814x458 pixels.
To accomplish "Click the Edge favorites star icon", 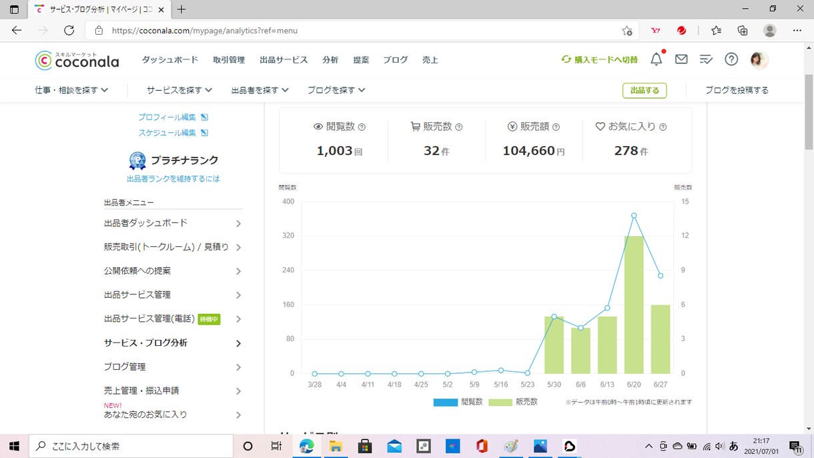I will point(716,31).
